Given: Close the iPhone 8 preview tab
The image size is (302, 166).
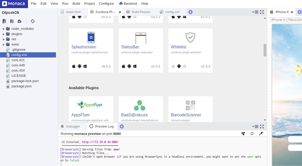Looking at the screenshot, I should [x=292, y=12].
